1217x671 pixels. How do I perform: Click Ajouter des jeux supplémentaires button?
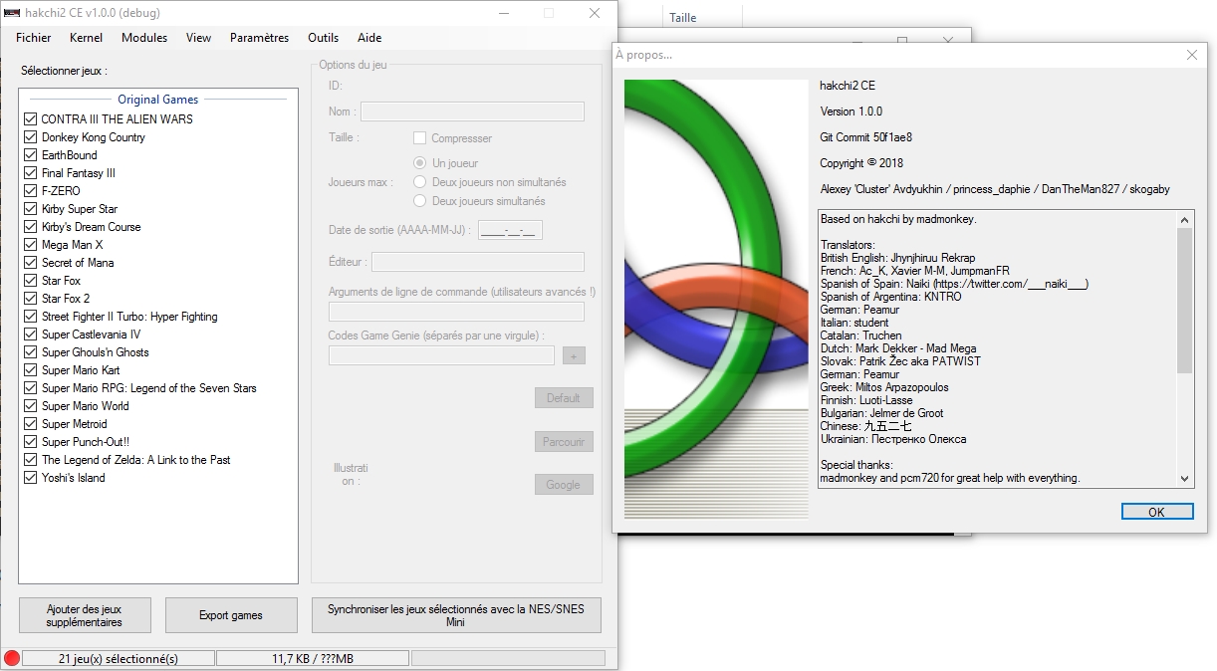coord(84,615)
